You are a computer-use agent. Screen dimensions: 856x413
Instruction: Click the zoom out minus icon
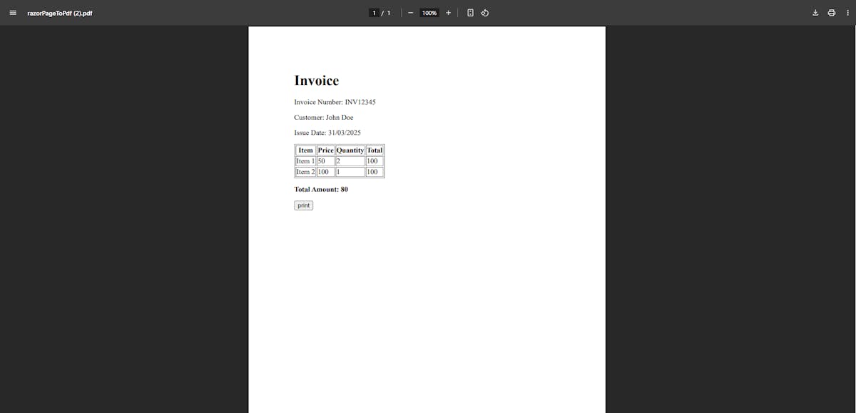click(410, 13)
